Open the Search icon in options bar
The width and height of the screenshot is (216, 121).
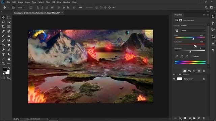tap(206, 7)
